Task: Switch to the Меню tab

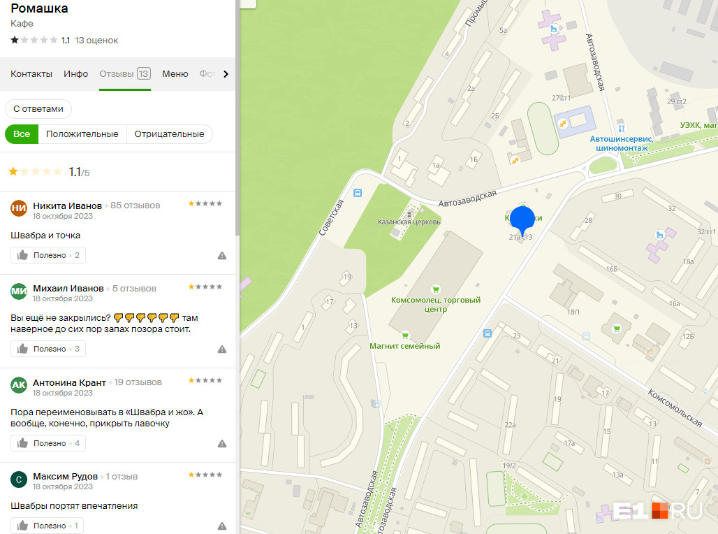Action: 175,74
